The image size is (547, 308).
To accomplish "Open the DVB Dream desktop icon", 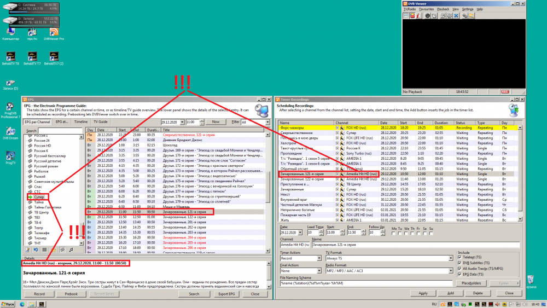I will [10, 131].
